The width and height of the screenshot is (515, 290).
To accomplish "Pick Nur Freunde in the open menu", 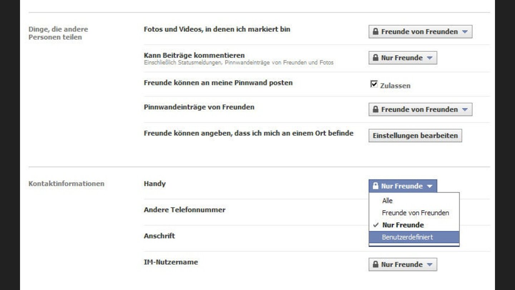I will coord(403,225).
